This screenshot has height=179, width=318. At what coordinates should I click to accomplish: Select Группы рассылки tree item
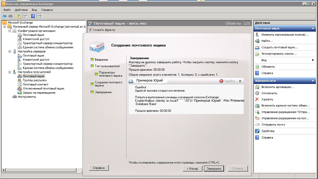[x=35, y=80]
